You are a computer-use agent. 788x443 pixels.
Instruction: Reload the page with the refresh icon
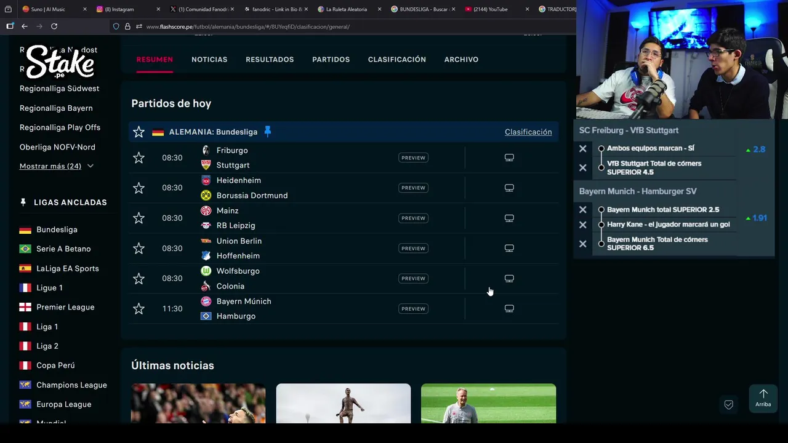coord(54,26)
